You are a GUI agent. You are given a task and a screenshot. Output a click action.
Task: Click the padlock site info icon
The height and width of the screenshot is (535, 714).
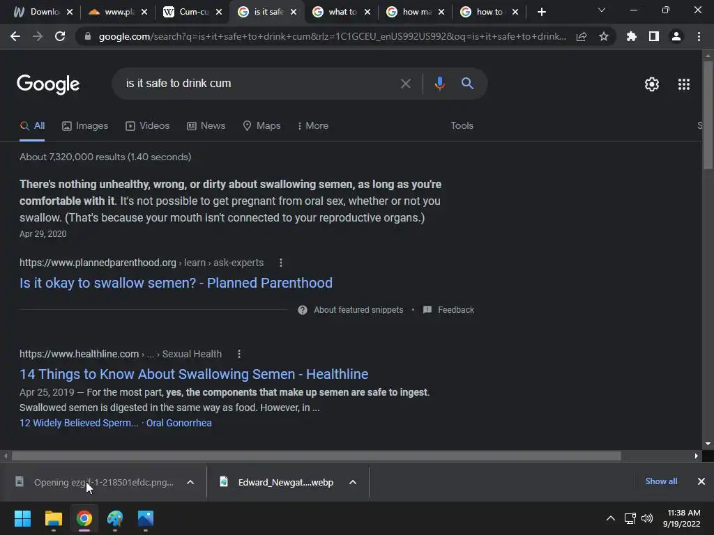(x=88, y=36)
